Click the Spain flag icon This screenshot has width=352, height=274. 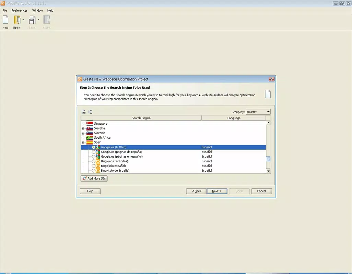(90, 142)
